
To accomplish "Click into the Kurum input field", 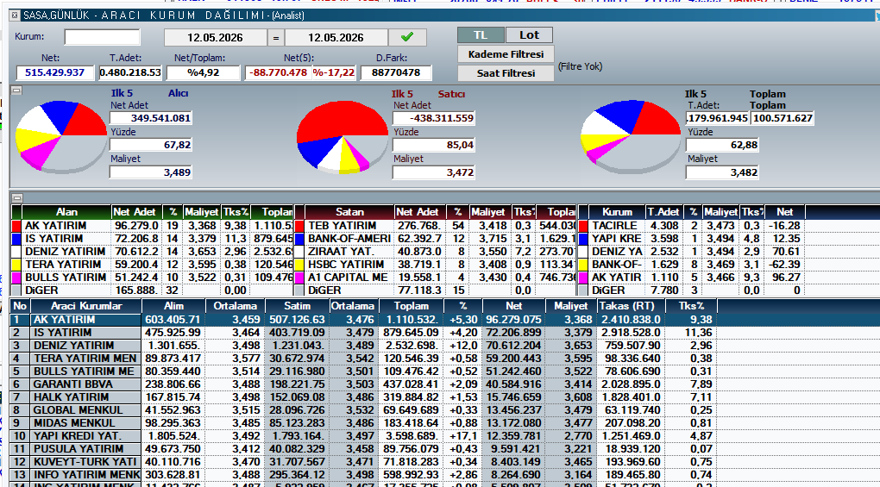I will [102, 37].
